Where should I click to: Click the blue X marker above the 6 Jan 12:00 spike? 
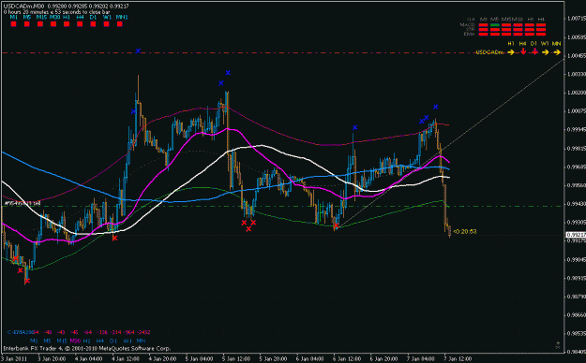[x=354, y=127]
